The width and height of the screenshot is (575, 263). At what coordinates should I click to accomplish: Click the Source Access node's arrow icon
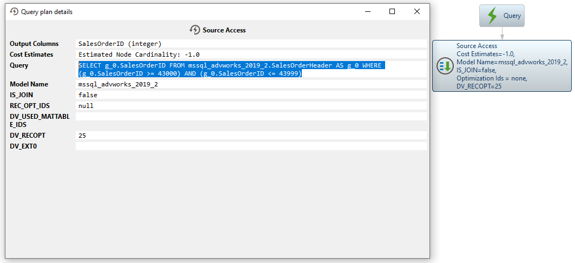[446, 66]
